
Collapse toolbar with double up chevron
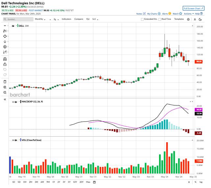pyautogui.click(x=195, y=19)
